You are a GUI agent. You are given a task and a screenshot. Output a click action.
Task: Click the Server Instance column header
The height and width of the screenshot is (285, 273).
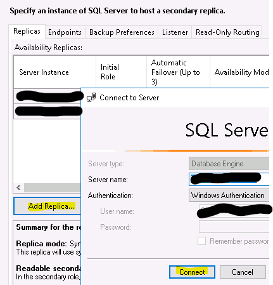(x=54, y=72)
